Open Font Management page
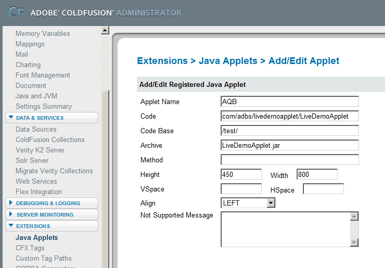 pos(43,75)
